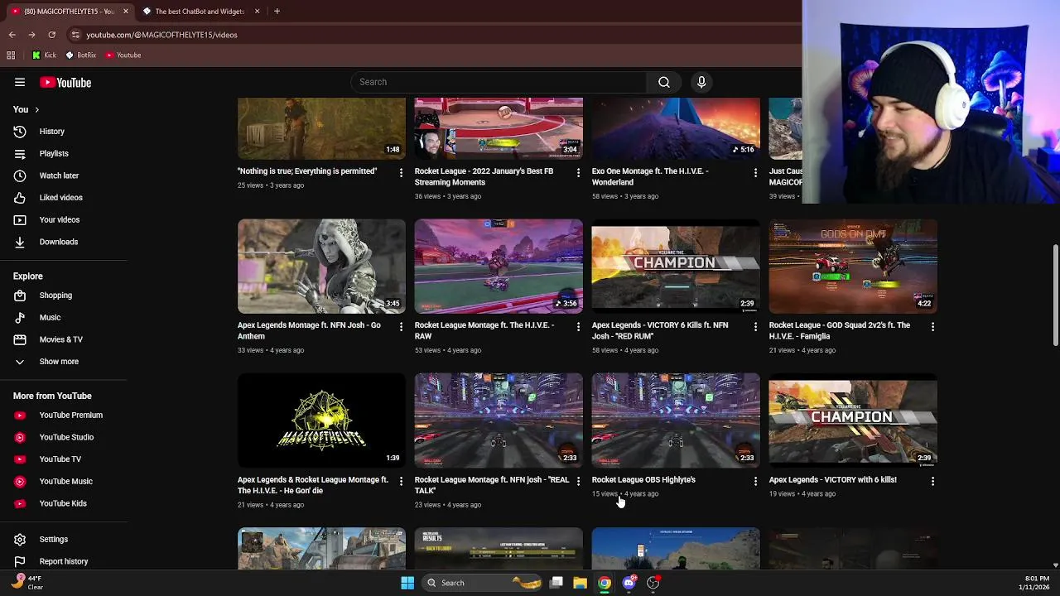This screenshot has height=596, width=1060.
Task: Open Chrome from the taskbar
Action: (605, 583)
